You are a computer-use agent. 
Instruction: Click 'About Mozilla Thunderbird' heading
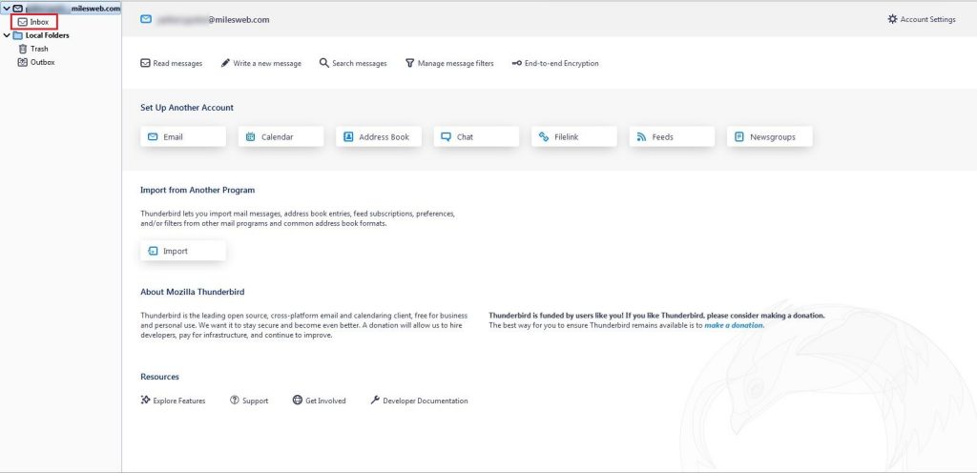193,292
